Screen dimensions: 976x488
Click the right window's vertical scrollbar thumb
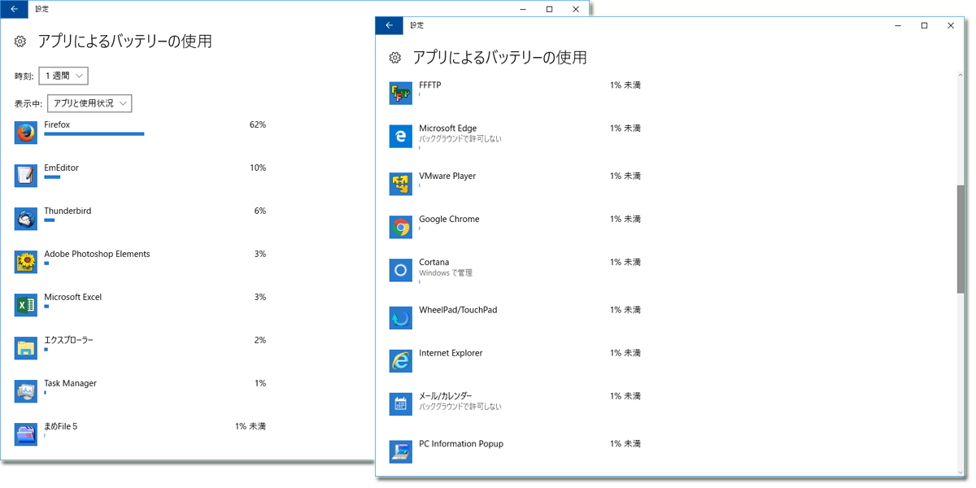961,238
